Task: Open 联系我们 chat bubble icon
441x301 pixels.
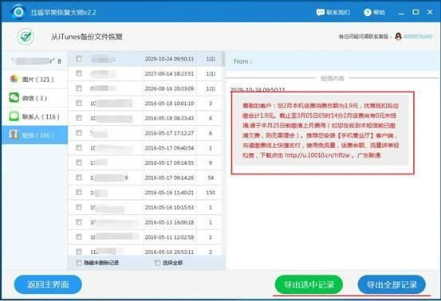Action: point(321,13)
